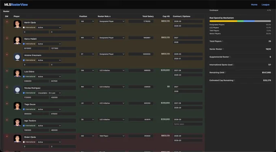The image size is (276, 152).
Task: Remove Tiago Souza with the red X icon
Action: [7, 103]
